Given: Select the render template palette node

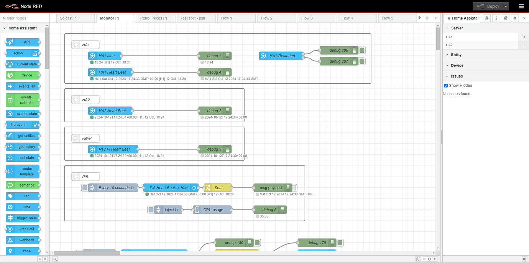Looking at the screenshot, I should coord(23,171).
